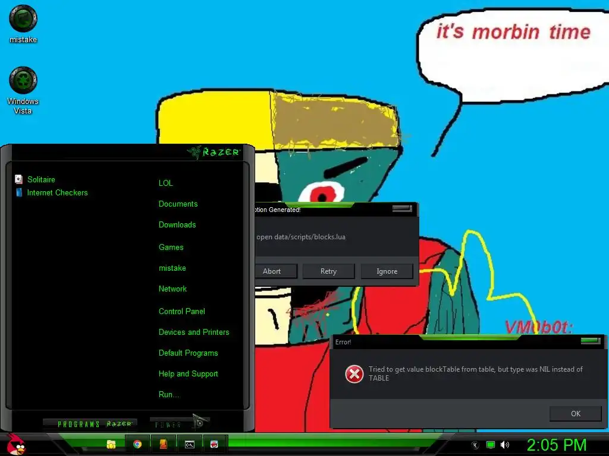
Task: Open Devices and Printers
Action: click(194, 332)
